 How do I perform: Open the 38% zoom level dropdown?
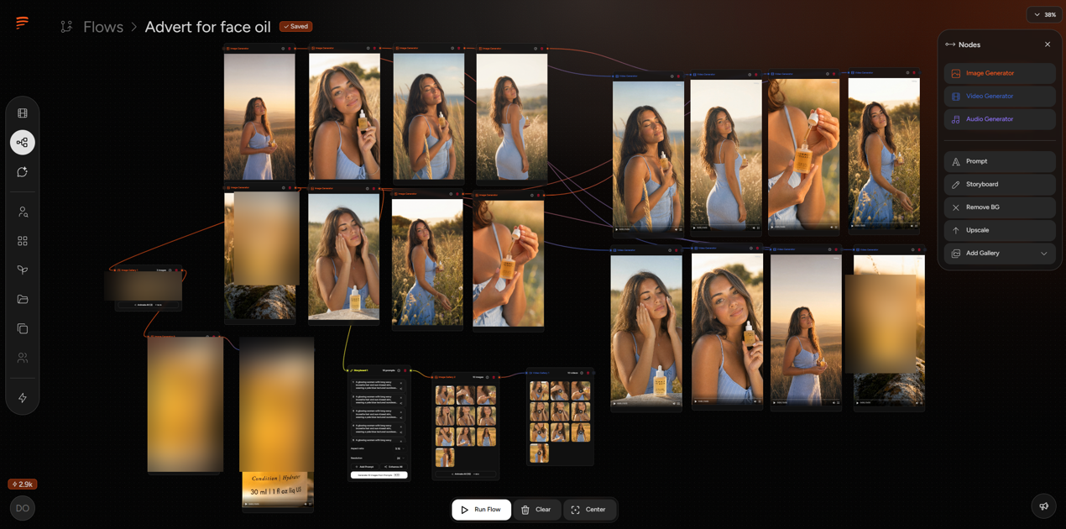pos(1045,14)
